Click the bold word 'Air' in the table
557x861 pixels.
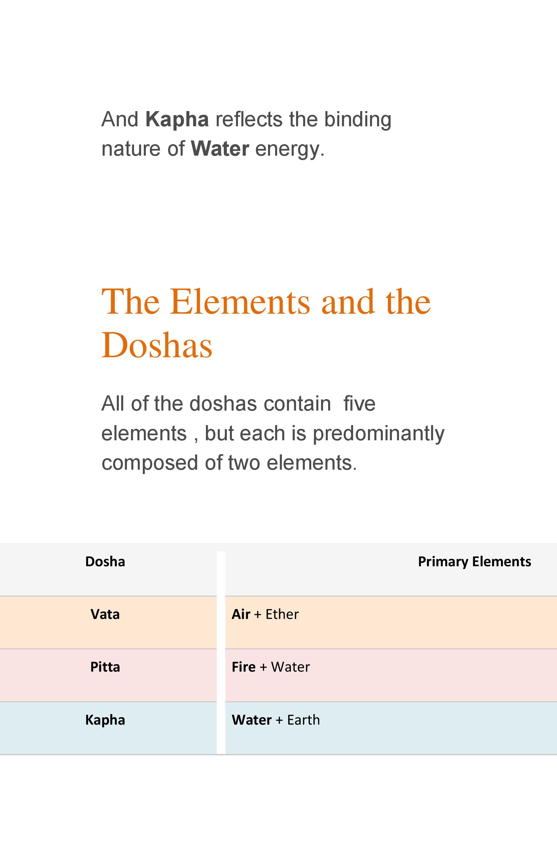pos(241,614)
